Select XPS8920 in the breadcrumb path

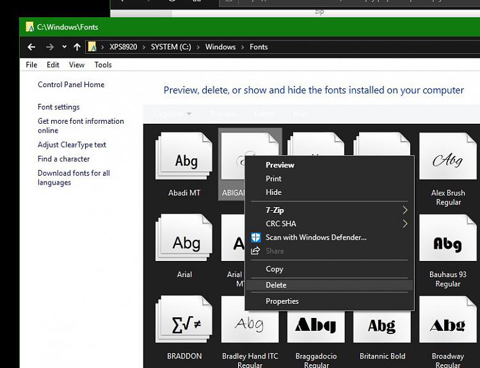coord(124,47)
